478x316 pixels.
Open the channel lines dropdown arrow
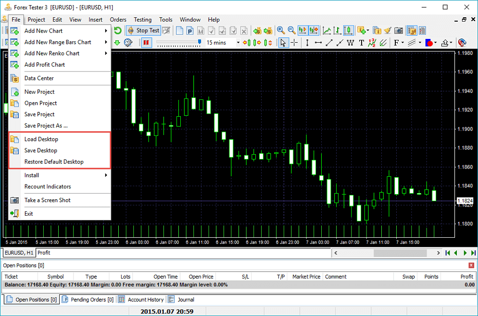coord(420,43)
